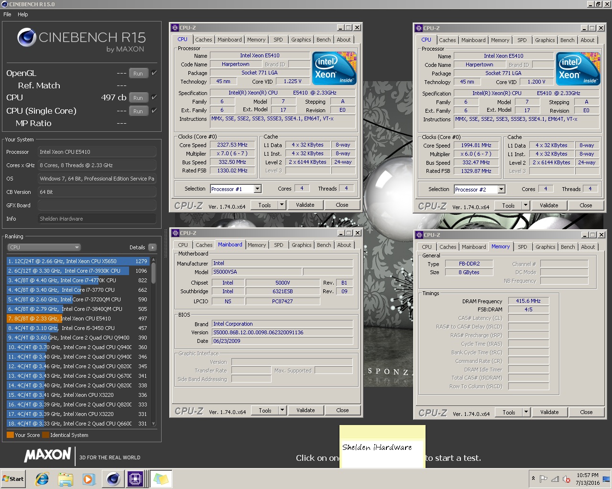612x489 pixels.
Task: Open Internet Explorer from the taskbar
Action: 42,479
